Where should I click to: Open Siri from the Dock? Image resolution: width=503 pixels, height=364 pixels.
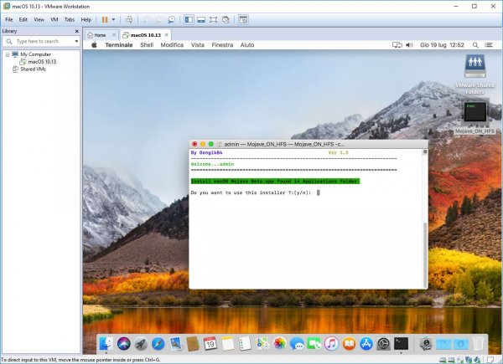pyautogui.click(x=123, y=344)
